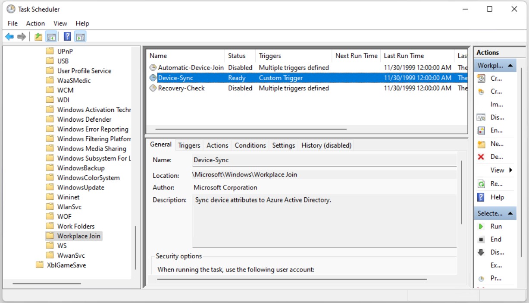
Task: Click the General tab details horizontal scrollbar
Action: click(292, 279)
